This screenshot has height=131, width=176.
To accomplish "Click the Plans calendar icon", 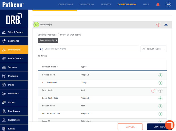I will 4,85.
